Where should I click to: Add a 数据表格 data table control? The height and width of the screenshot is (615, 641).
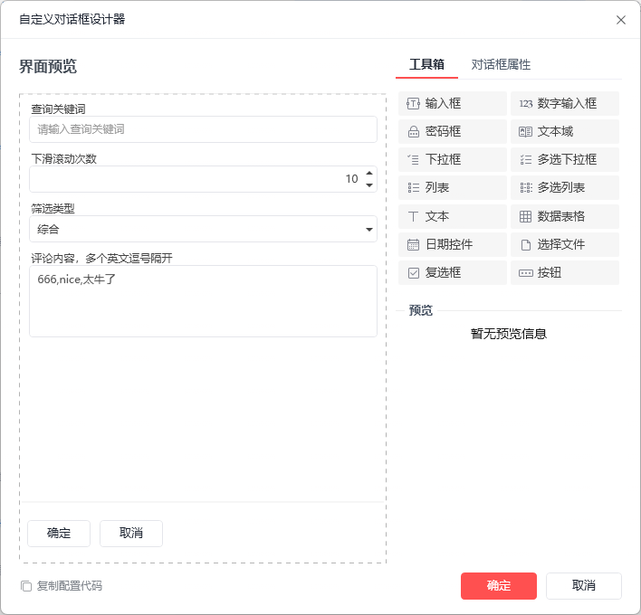[x=565, y=216]
